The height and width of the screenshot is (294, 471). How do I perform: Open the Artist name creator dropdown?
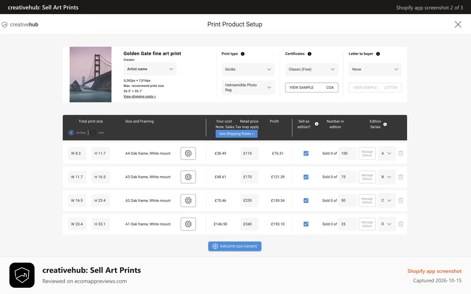150,69
